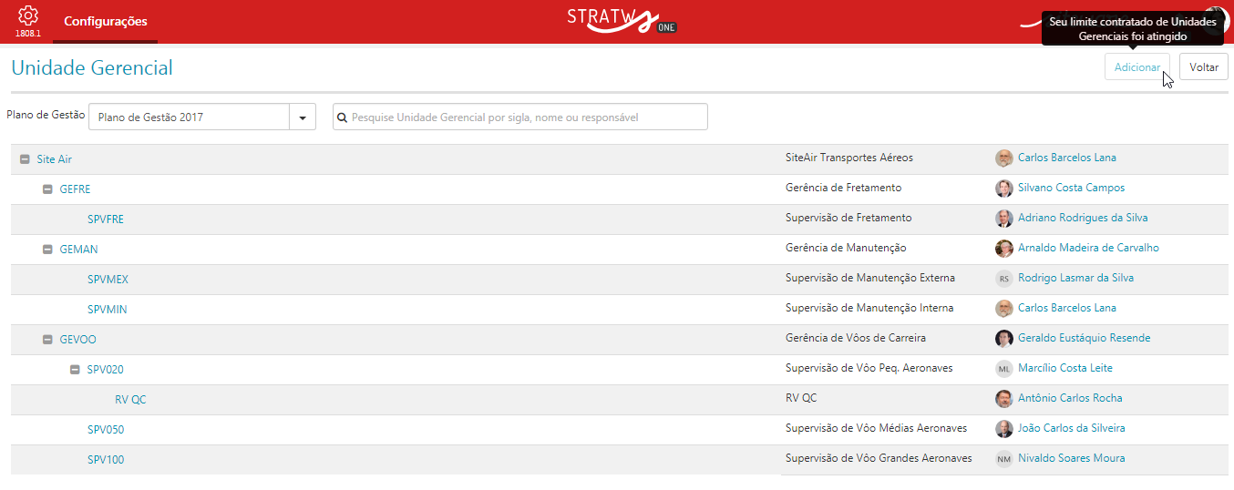Click 'Supervisão de Fretamento' text
Viewport: 1234px width, 490px height.
[x=848, y=218]
